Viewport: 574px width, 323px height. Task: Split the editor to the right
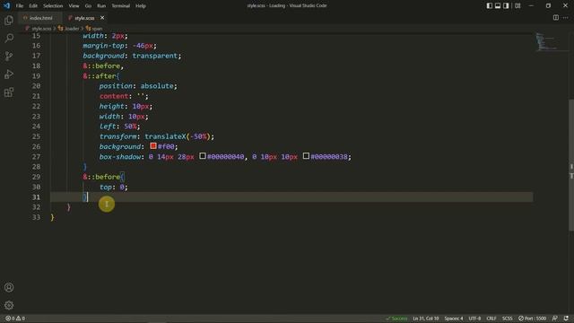click(556, 18)
